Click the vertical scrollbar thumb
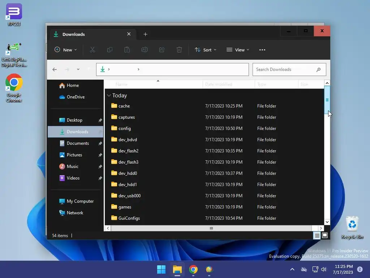 point(327,100)
